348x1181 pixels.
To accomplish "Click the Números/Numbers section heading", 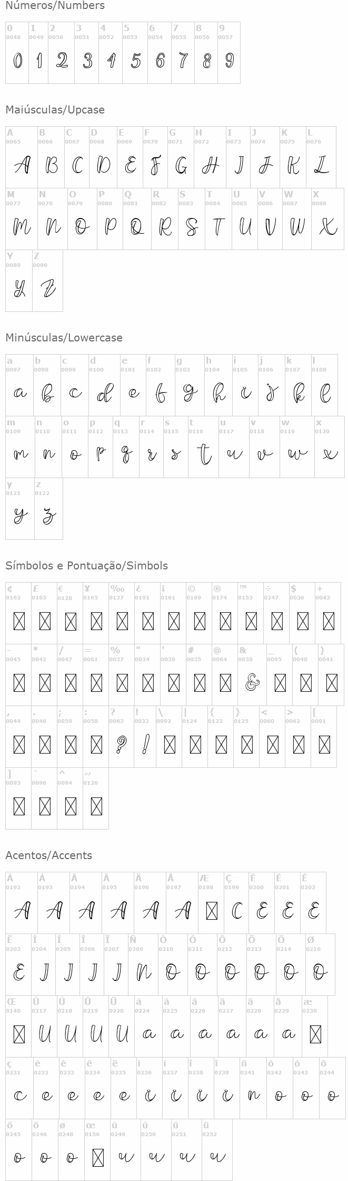I will [x=55, y=6].
